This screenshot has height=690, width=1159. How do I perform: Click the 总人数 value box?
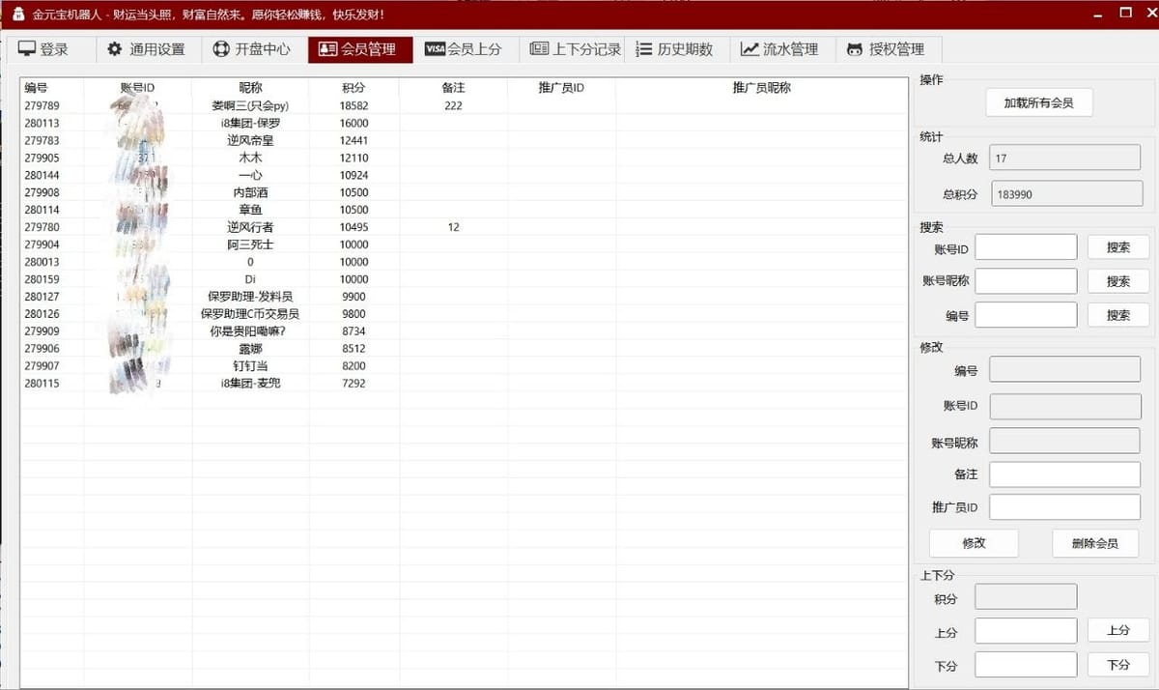1065,158
